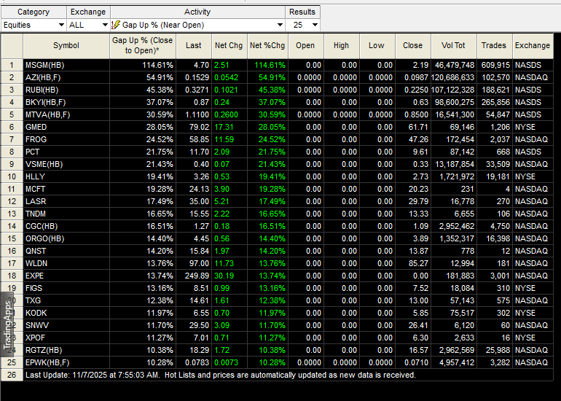Click the Exchange column header in the table
This screenshot has width=561, height=401.
[x=533, y=46]
